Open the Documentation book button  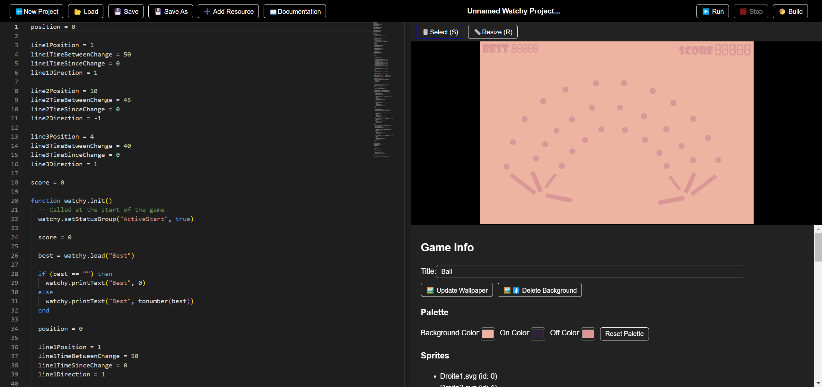(294, 12)
